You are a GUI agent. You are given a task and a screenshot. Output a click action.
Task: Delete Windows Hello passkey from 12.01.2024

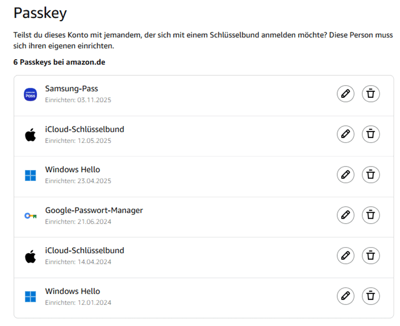371,296
